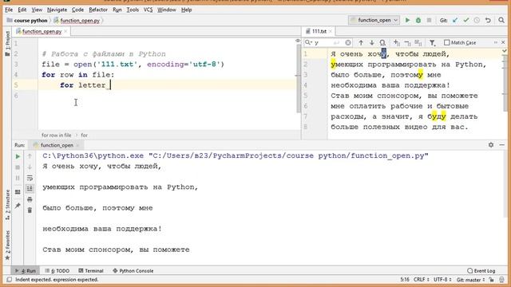Image resolution: width=511 pixels, height=287 pixels.
Task: Open find results in Find window
Action: 382,42
